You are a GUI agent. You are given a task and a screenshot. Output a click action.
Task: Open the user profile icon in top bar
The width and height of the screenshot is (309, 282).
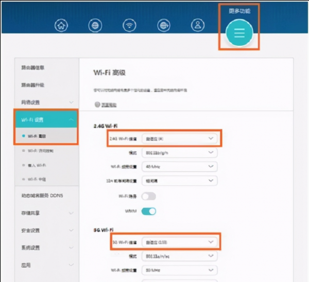coord(198,25)
